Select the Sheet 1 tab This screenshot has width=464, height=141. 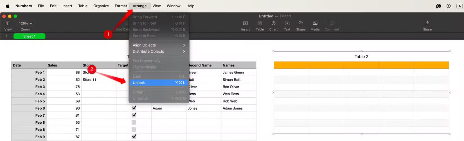tap(29, 36)
